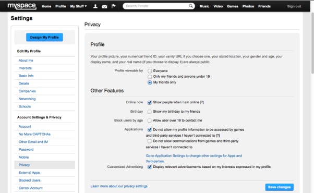Open Cancel Account in the sidebar
The image size is (314, 193).
point(30,188)
